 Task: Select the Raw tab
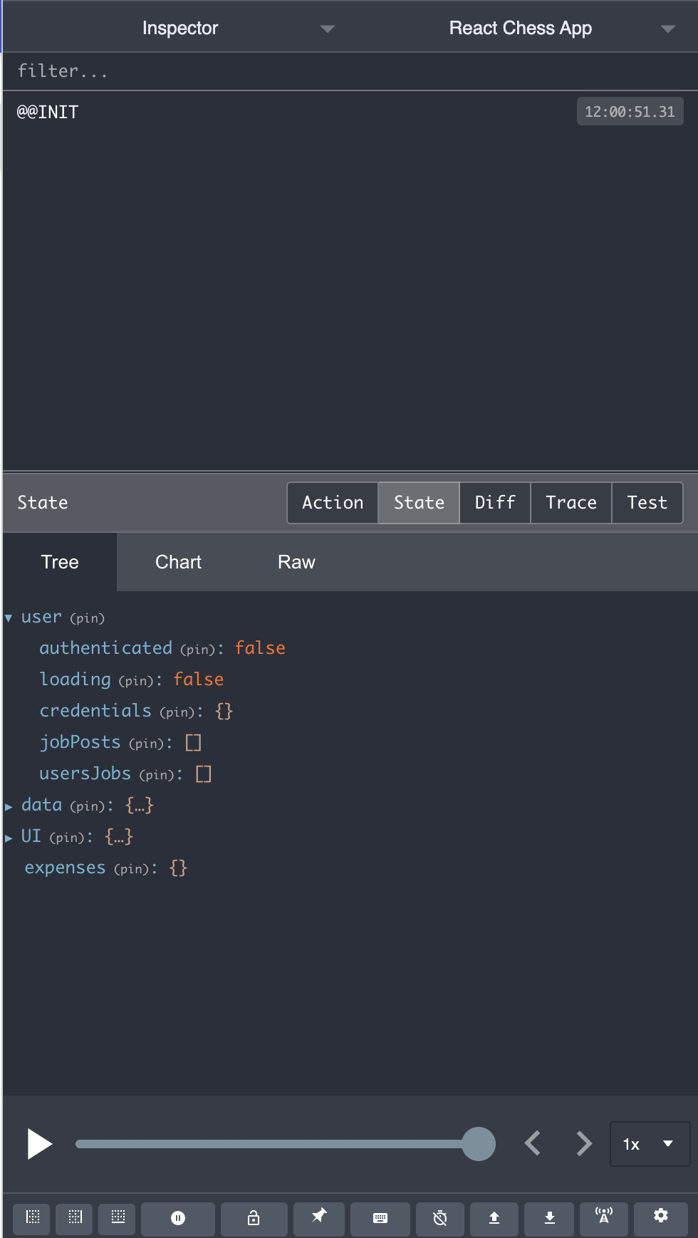pos(296,562)
